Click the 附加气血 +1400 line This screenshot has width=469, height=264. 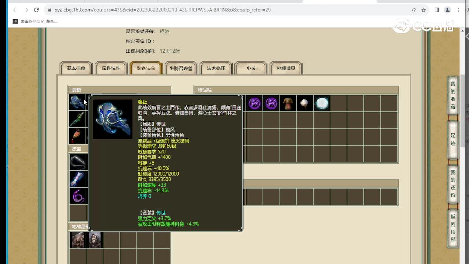[x=154, y=157]
